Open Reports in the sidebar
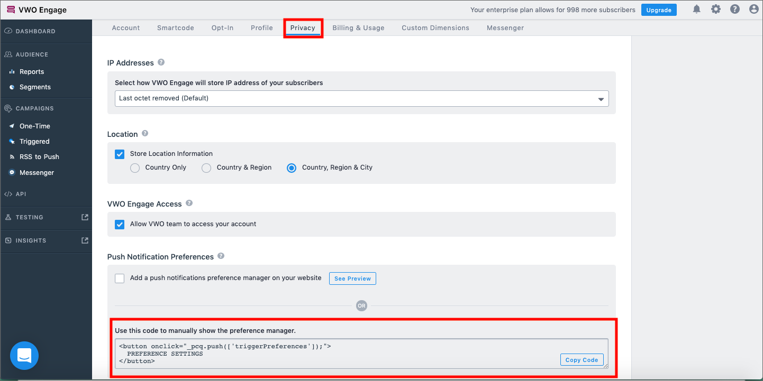The width and height of the screenshot is (763, 381). [x=32, y=72]
